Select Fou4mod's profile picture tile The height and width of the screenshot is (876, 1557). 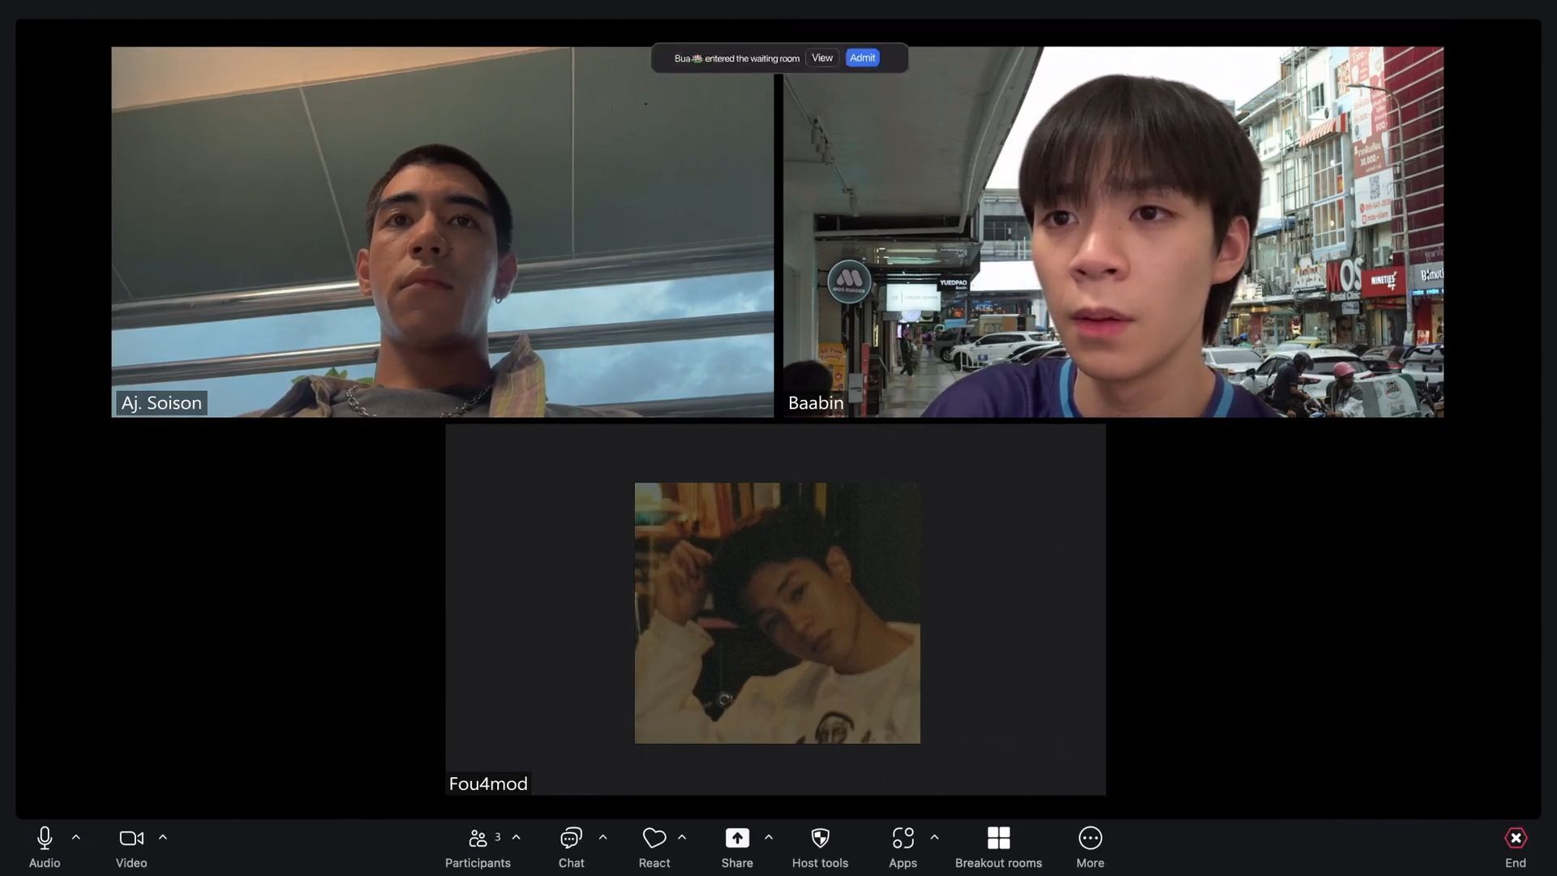pyautogui.click(x=777, y=613)
